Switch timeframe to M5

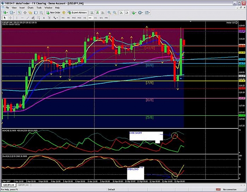68,18
